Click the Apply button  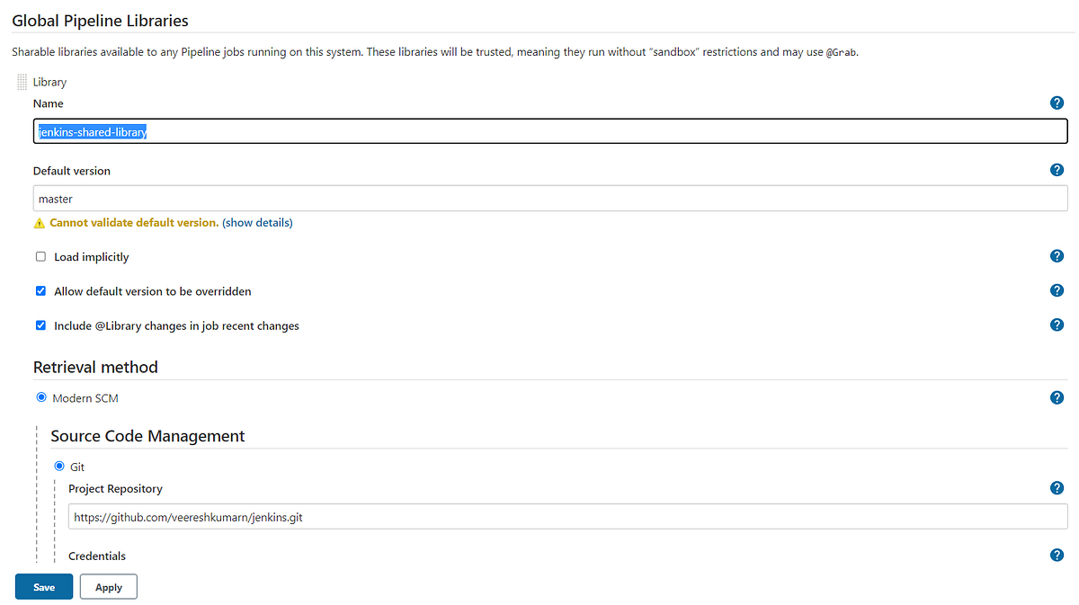tap(108, 586)
